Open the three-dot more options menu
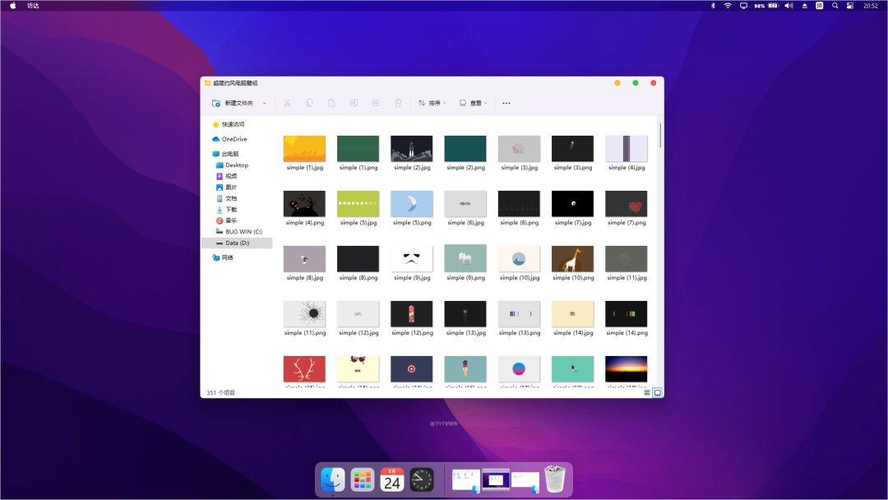Viewport: 888px width, 500px height. 506,103
